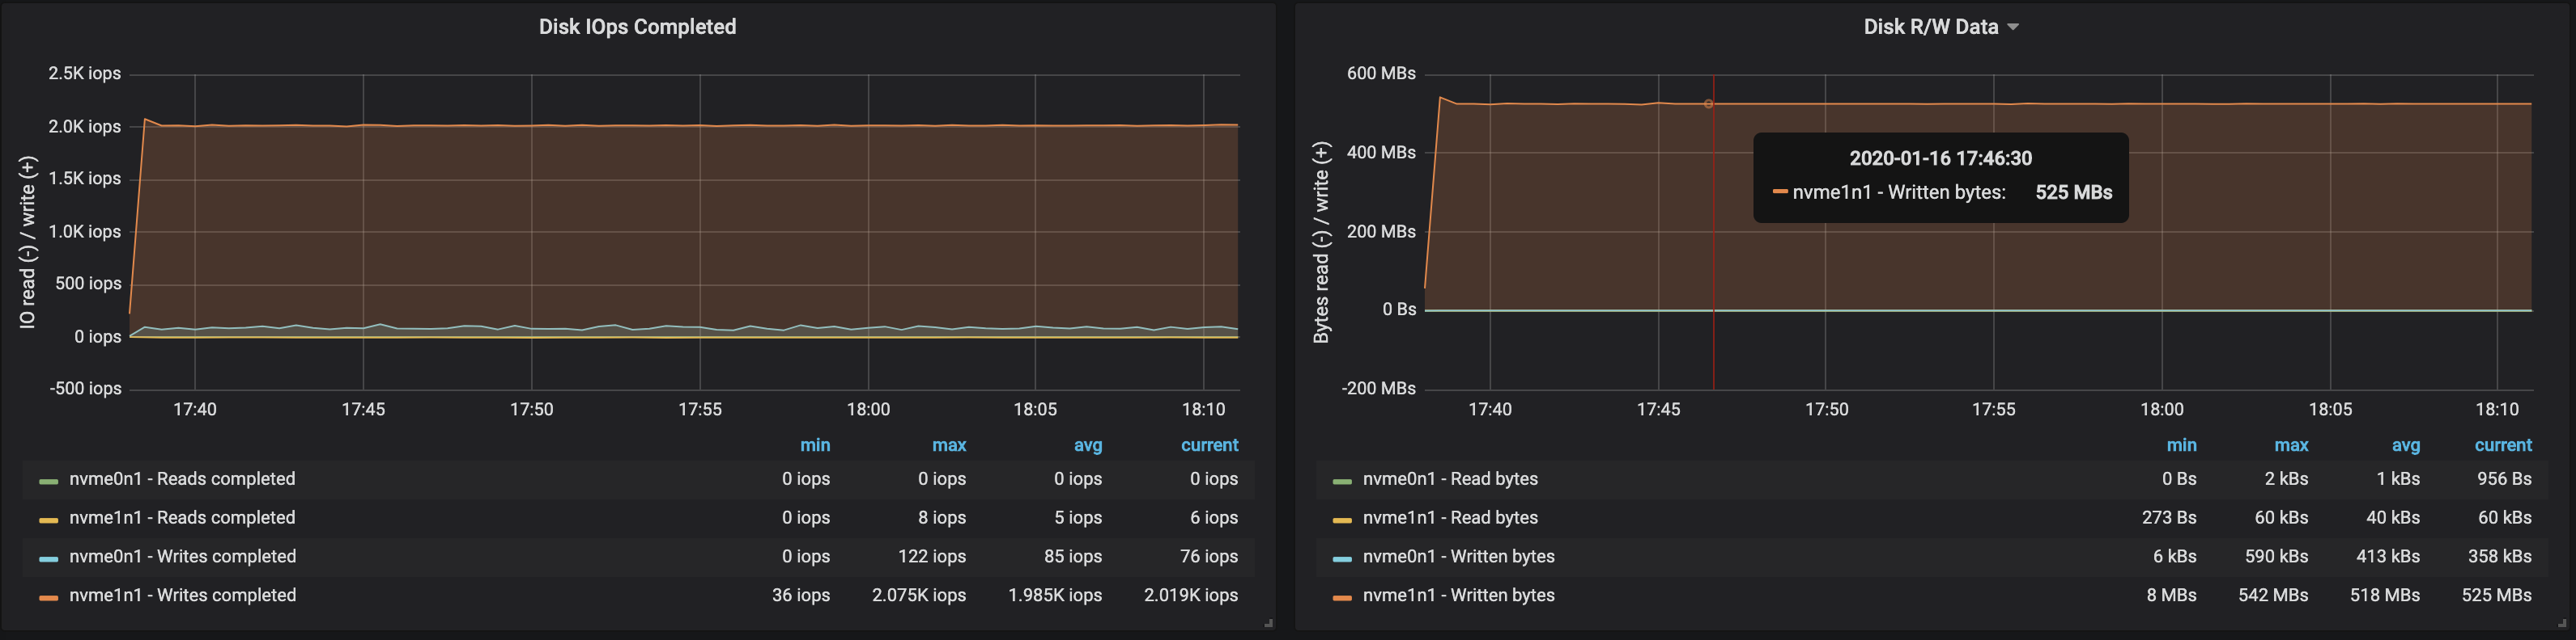Viewport: 2576px width, 640px height.
Task: Click nvme1n1 Written bytes legend color swatch
Action: [x=1342, y=598]
